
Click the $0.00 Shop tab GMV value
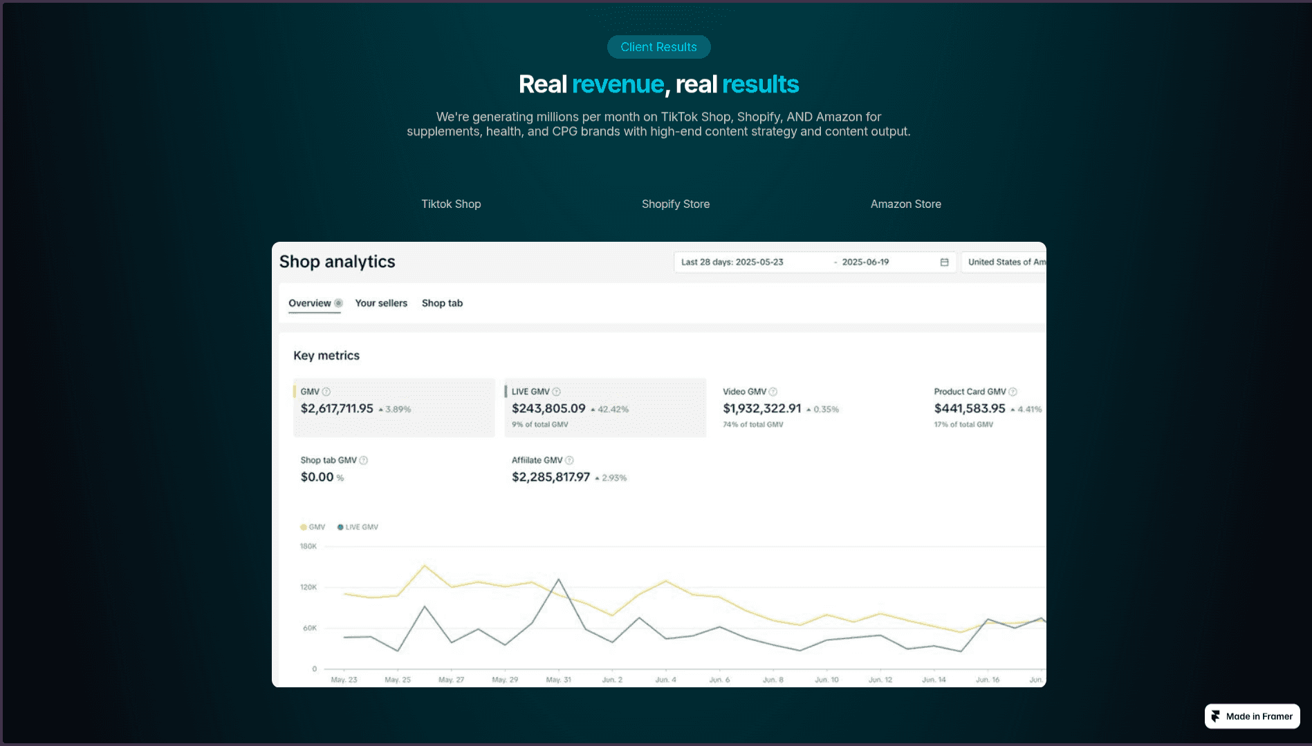tap(317, 477)
